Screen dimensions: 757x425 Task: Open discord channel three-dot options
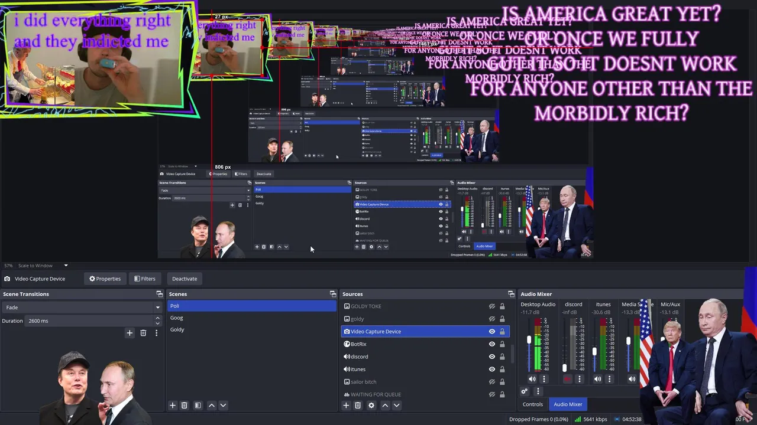pos(580,379)
